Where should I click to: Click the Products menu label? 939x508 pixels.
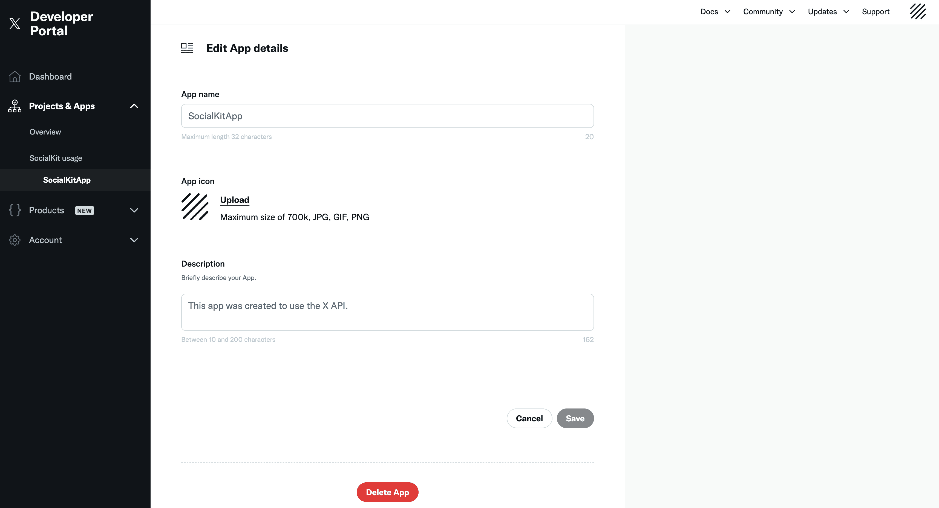click(x=46, y=210)
